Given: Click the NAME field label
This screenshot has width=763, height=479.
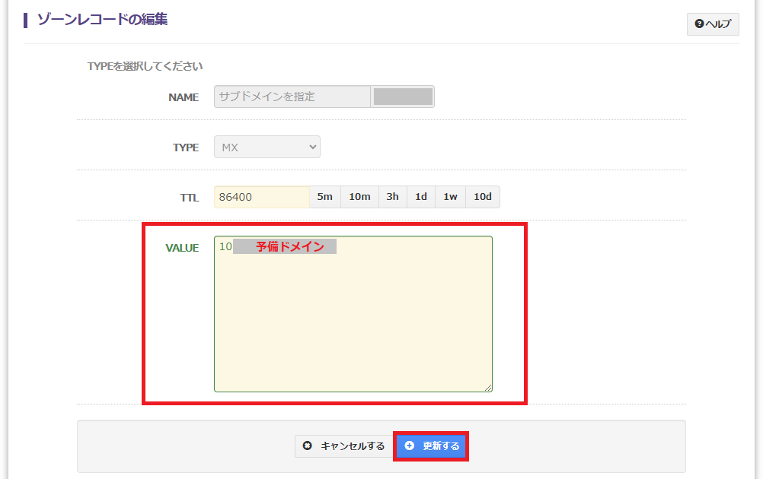Looking at the screenshot, I should point(184,97).
